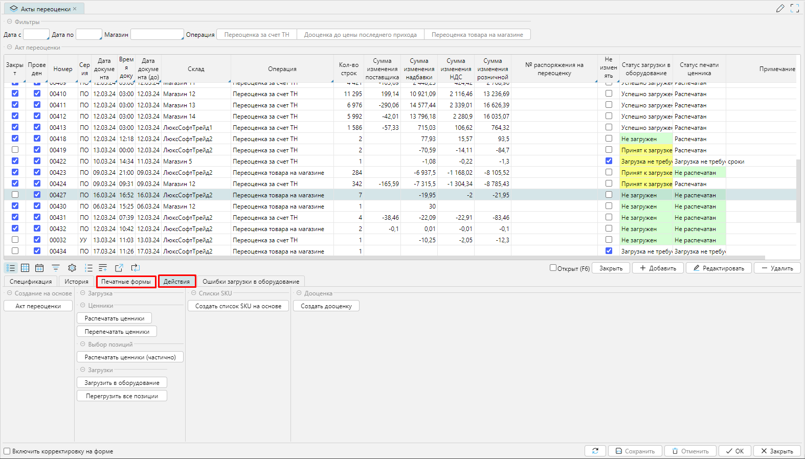Screen dimensions: 805x459
Task: Switch to the grid table view icon
Action: [x=25, y=268]
